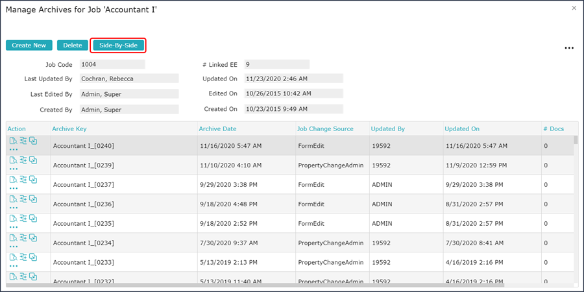Open the top-right ellipsis options menu

pos(569,48)
